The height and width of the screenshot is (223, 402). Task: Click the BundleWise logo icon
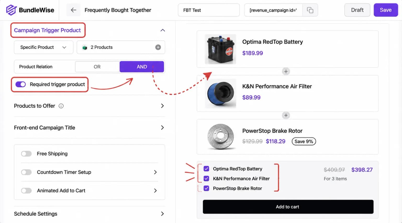(11, 10)
